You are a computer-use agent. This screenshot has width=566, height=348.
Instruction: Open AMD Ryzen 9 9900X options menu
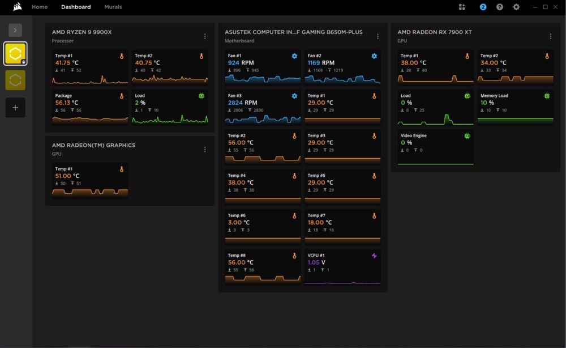pyautogui.click(x=205, y=36)
